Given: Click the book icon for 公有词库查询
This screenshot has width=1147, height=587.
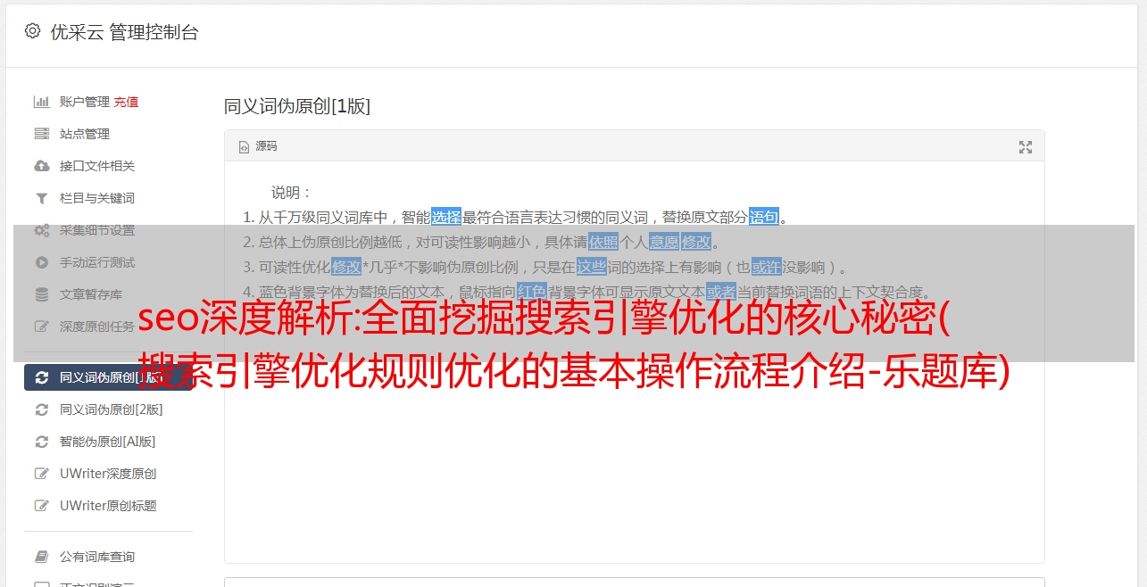Looking at the screenshot, I should 41,557.
